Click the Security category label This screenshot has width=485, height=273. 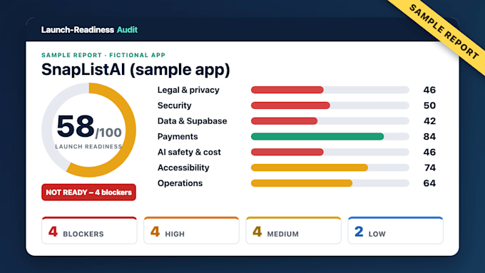(x=175, y=105)
